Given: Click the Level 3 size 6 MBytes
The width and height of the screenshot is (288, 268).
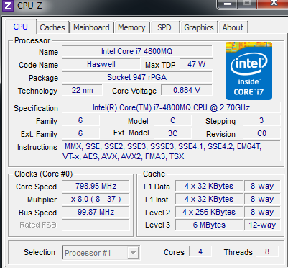Looking at the screenshot, I should tap(209, 225).
